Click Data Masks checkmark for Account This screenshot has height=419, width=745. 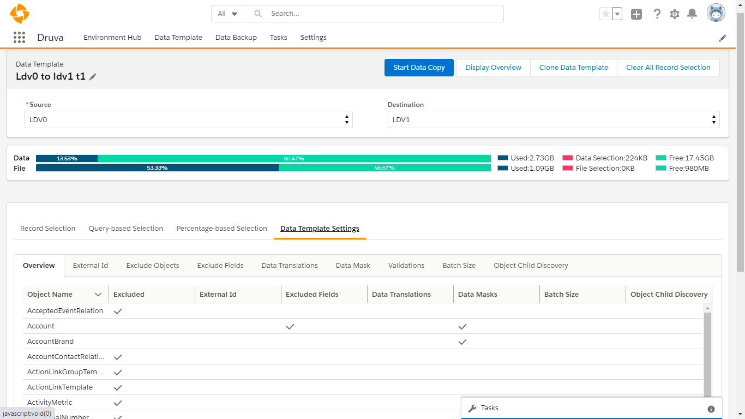pos(462,326)
